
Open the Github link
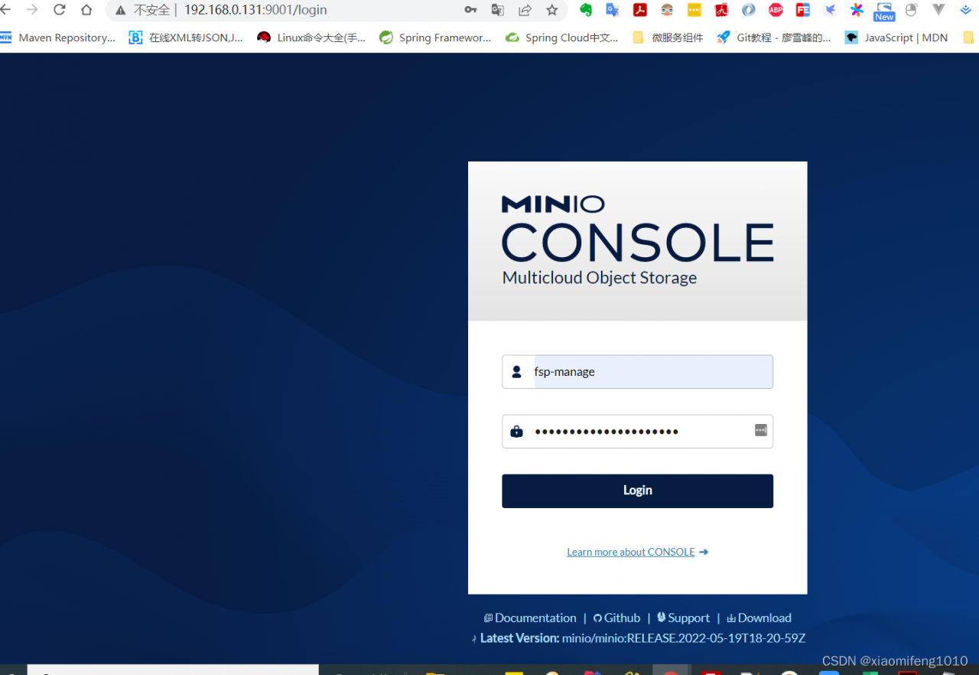tap(616, 618)
